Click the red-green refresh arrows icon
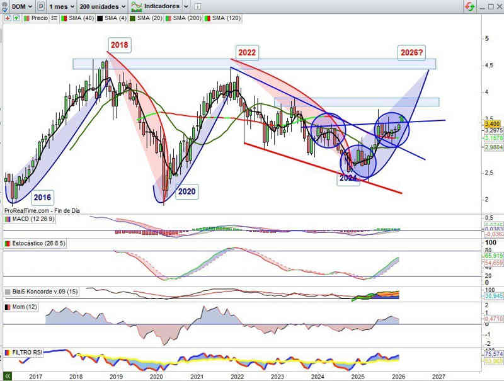This screenshot has height=381, width=504. (469, 6)
